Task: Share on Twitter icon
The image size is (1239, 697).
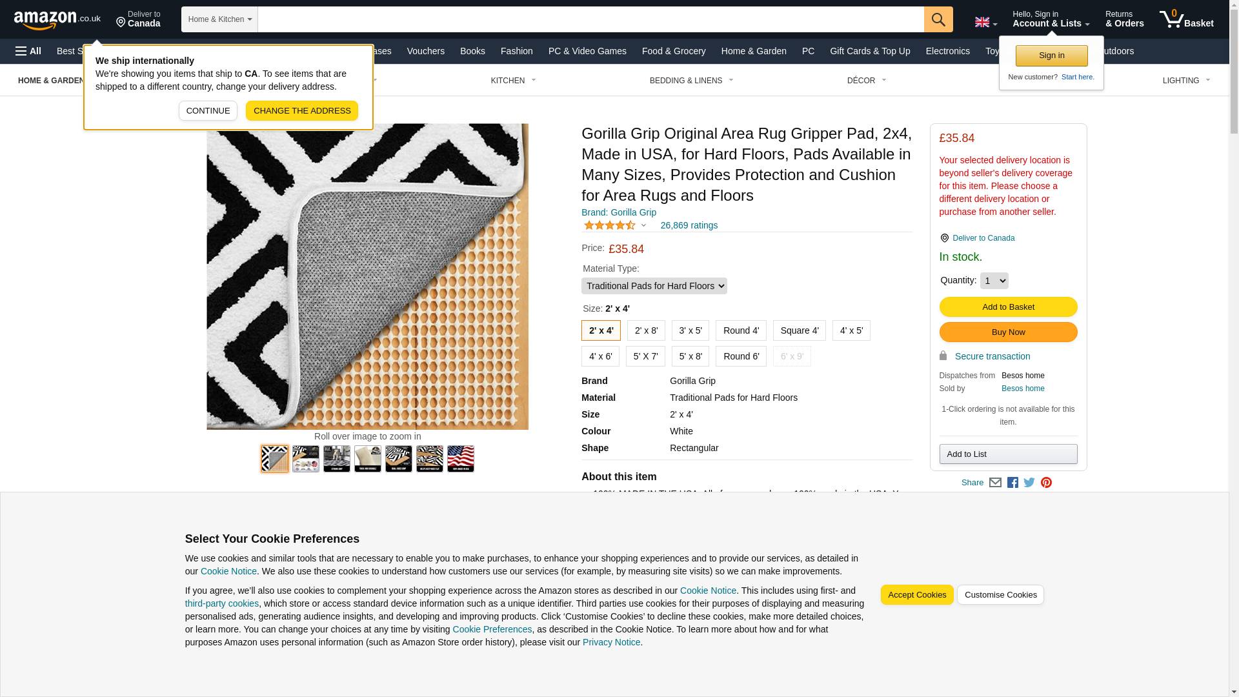Action: point(1029,482)
